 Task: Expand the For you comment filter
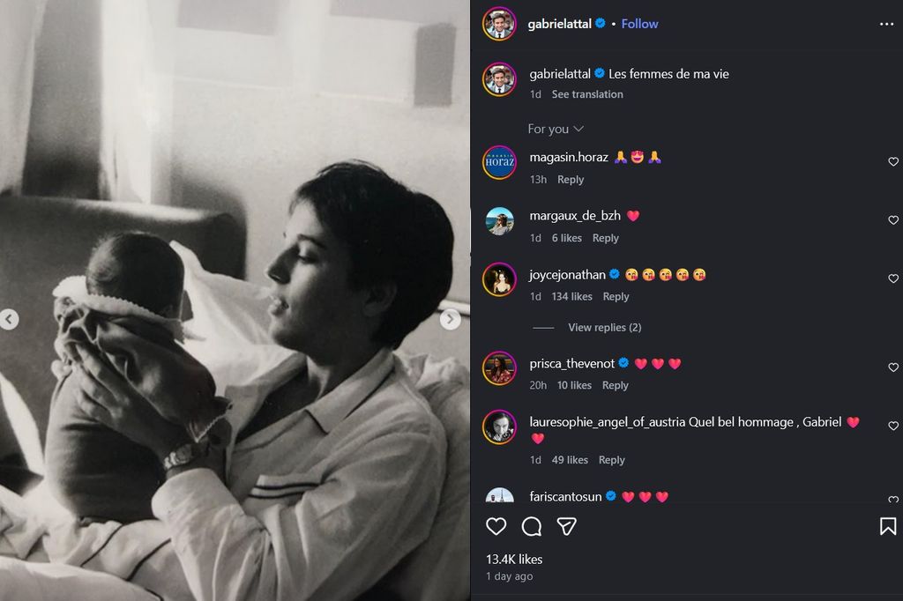tap(556, 129)
